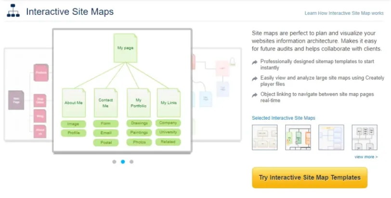This screenshot has width=391, height=198.
Task: Expand site maps list via 'view more >'
Action: (x=366, y=157)
